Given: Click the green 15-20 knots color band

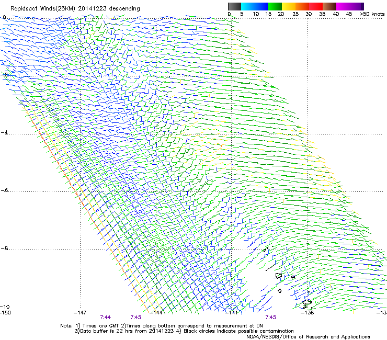Looking at the screenshot, I should pyautogui.click(x=275, y=6).
